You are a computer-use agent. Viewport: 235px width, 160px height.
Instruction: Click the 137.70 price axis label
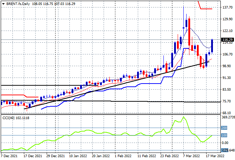click(x=227, y=7)
